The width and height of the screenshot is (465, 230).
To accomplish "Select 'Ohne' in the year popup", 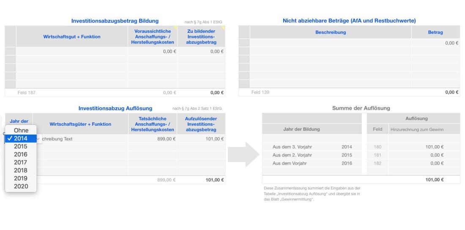I will coord(21,130).
